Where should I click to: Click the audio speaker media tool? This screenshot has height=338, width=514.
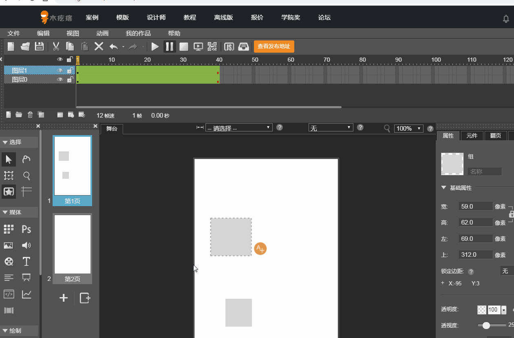(26, 245)
